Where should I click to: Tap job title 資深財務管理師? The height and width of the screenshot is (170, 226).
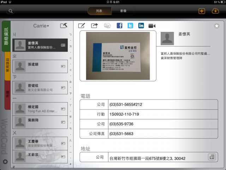tap(172, 58)
